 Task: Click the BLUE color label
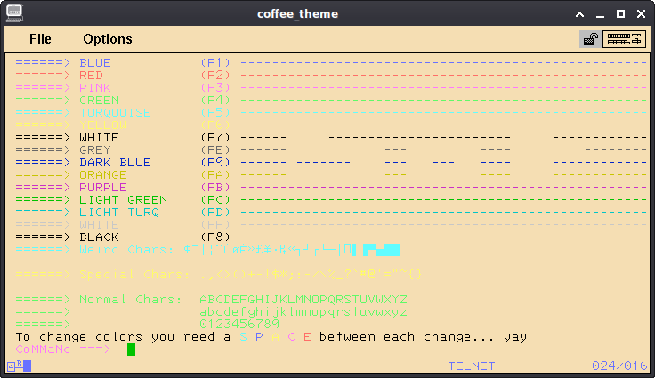pos(95,62)
